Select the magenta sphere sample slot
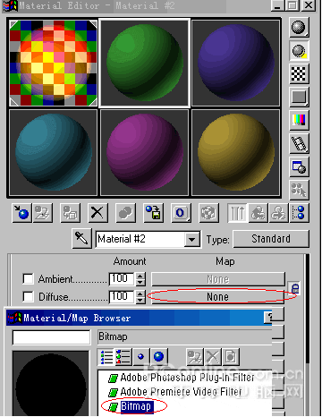The image size is (322, 417). [145, 152]
